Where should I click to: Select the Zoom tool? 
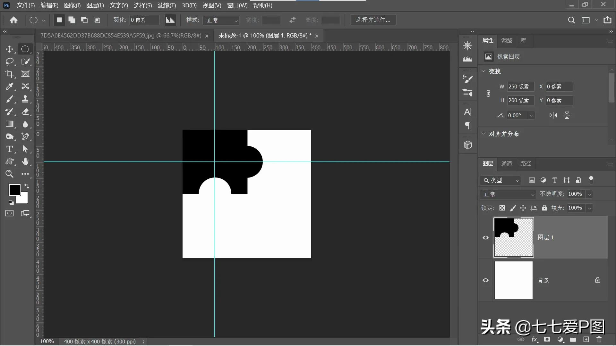click(9, 174)
